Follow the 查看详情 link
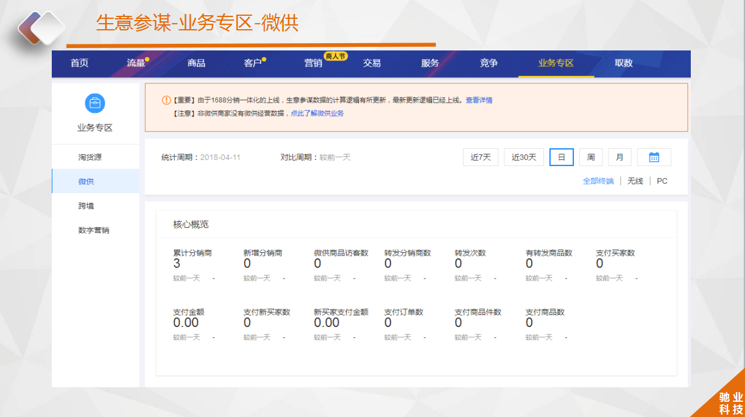 coord(479,100)
